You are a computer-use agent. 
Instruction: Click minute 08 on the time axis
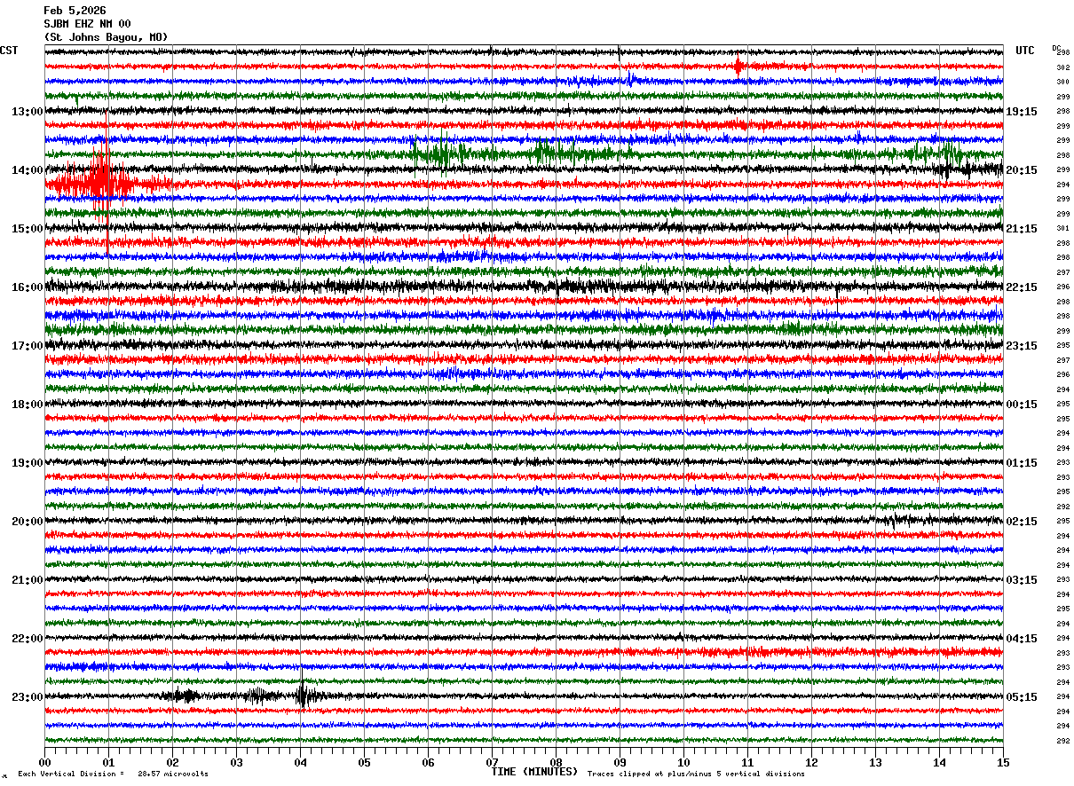point(556,762)
